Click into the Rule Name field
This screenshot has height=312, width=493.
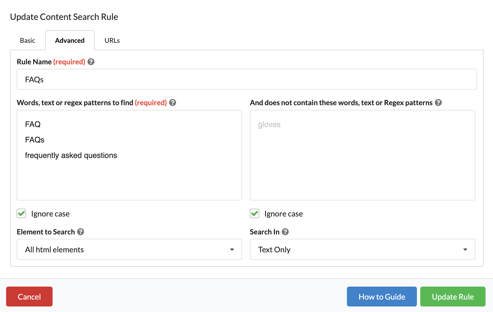pos(247,80)
